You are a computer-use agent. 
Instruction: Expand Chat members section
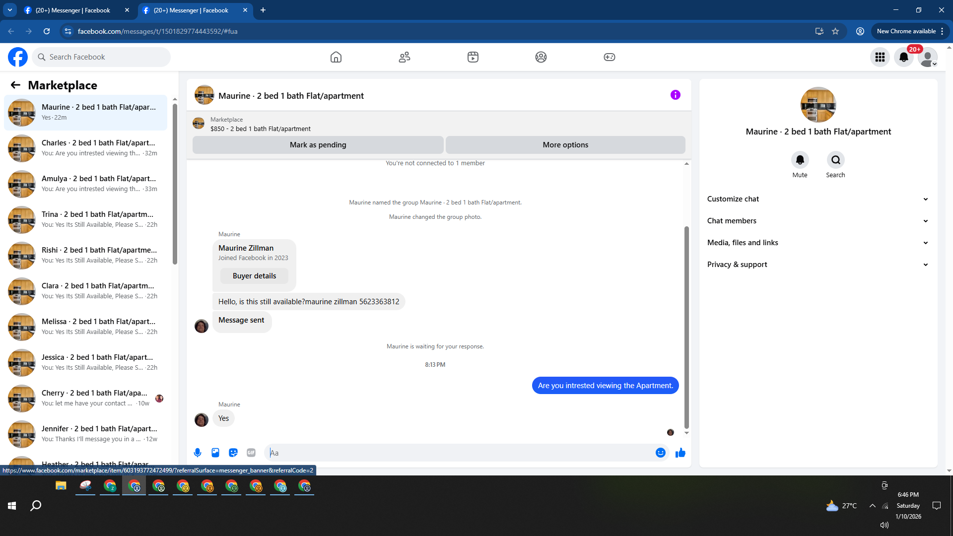click(817, 221)
